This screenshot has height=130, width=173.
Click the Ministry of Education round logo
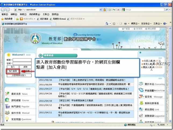tap(35, 39)
